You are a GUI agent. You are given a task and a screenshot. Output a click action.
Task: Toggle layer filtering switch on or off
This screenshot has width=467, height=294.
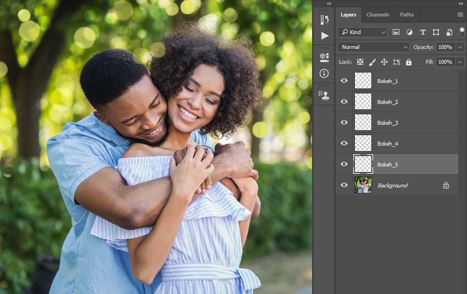point(462,31)
